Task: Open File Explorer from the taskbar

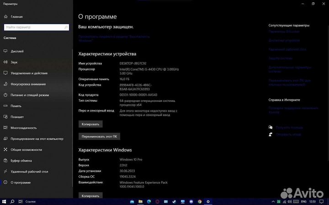Action: [140, 201]
